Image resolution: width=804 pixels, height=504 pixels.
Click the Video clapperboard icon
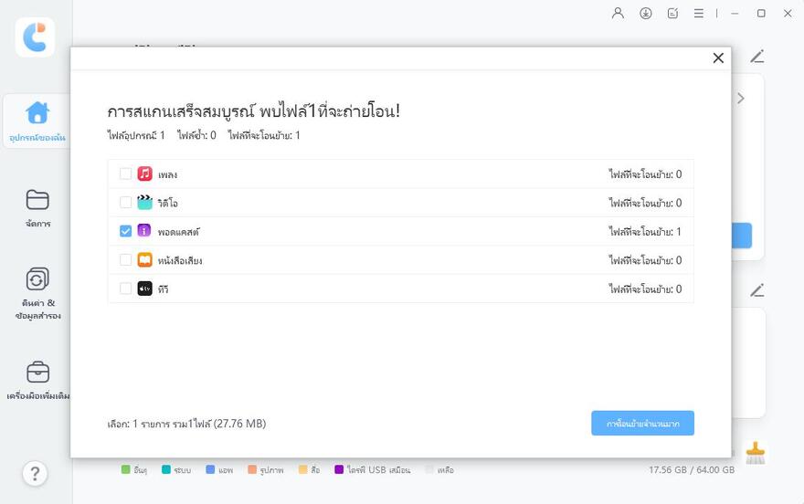(x=145, y=203)
